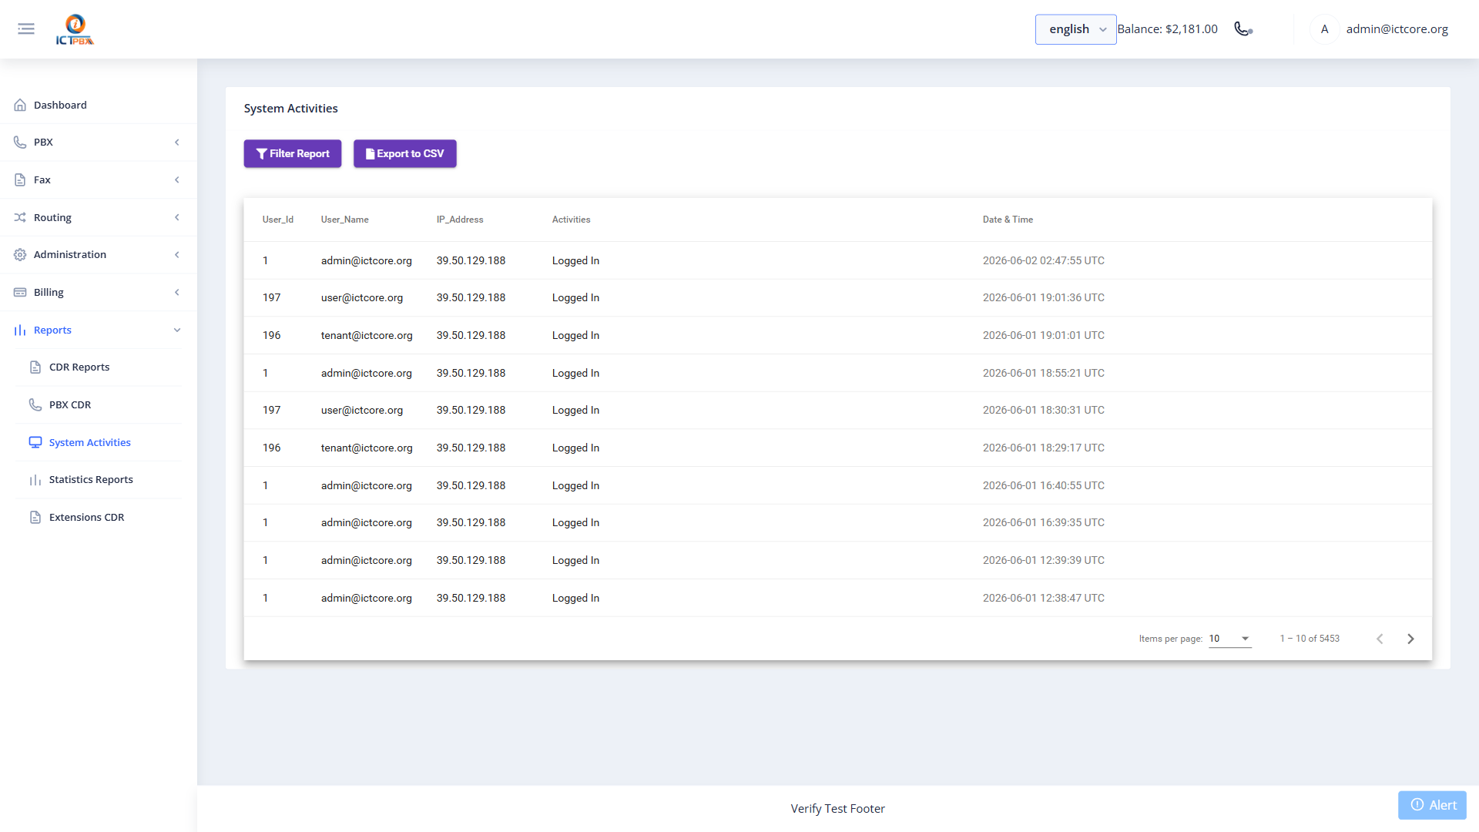Click the alert exclamation icon
The width and height of the screenshot is (1479, 832).
pyautogui.click(x=1417, y=805)
